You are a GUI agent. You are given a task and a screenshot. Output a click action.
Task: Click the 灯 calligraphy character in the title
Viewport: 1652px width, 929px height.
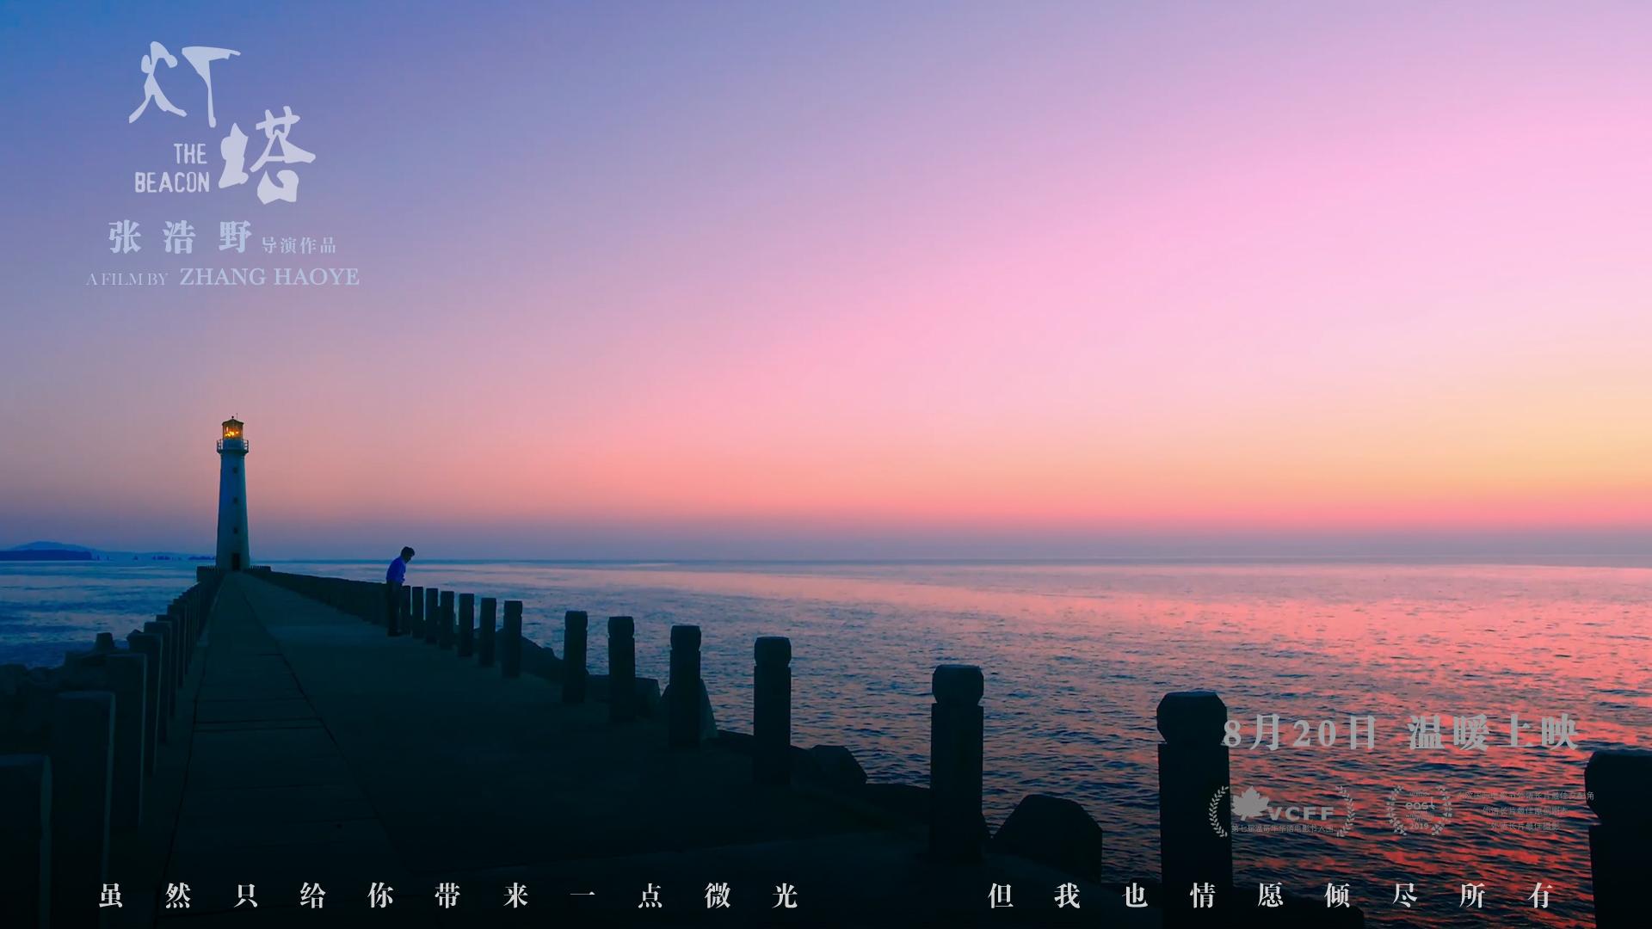tap(183, 83)
